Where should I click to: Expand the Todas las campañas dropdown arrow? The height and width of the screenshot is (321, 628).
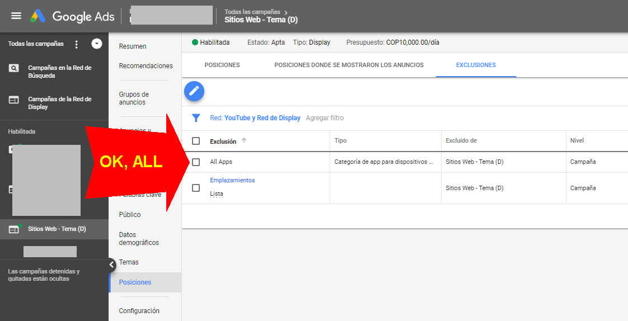pos(97,44)
